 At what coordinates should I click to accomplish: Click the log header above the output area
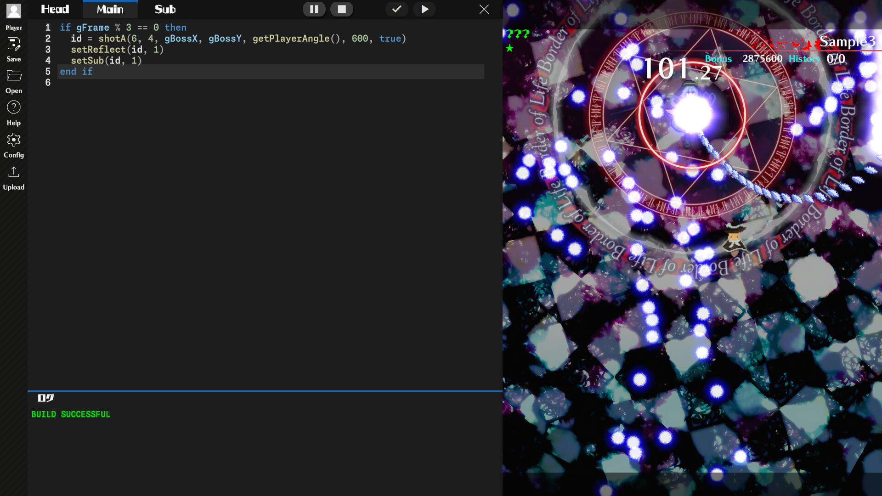(x=46, y=398)
